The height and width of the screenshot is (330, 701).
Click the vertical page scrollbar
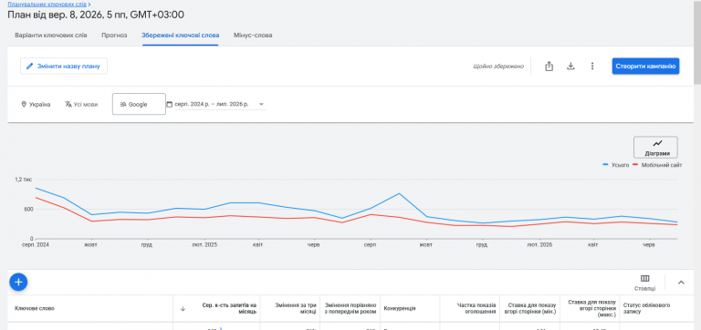click(x=697, y=42)
